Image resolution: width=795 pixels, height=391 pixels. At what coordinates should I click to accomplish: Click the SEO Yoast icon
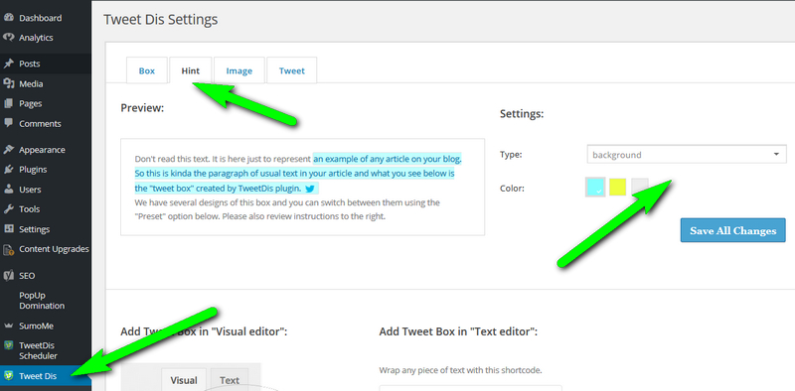pos(8,276)
